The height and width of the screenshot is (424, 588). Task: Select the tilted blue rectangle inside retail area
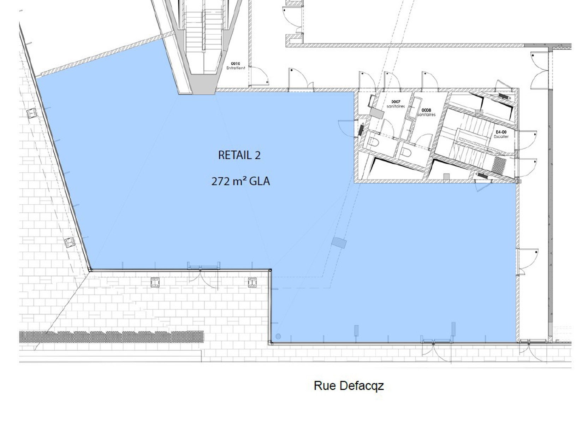[339, 243]
